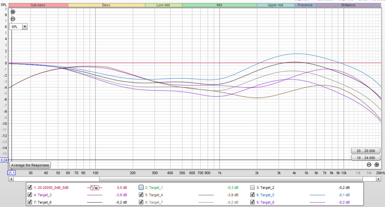The image size is (385, 207).
Task: Click the -0,2 dB value for Target_8
Action: click(344, 202)
